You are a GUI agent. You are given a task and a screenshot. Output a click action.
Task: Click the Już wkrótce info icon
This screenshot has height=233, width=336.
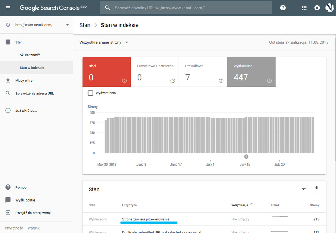tap(8, 111)
